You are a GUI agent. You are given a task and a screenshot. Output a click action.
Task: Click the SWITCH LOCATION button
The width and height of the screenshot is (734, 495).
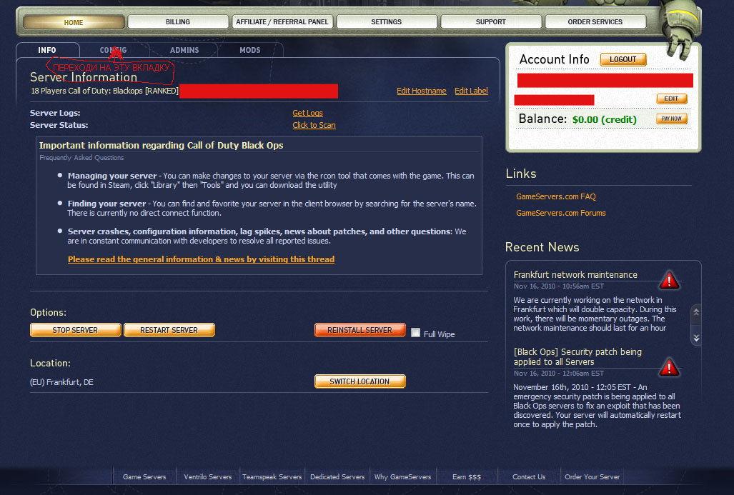coord(360,381)
